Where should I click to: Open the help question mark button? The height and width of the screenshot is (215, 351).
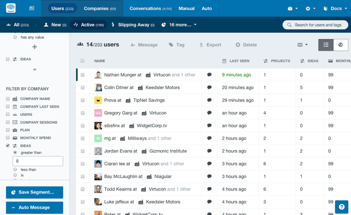pyautogui.click(x=342, y=207)
